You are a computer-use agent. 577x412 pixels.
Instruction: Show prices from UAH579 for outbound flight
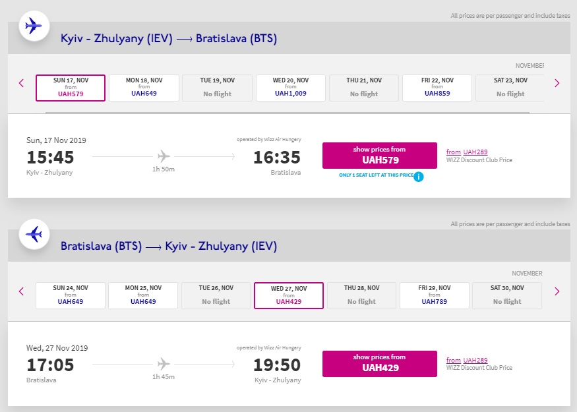pos(379,156)
